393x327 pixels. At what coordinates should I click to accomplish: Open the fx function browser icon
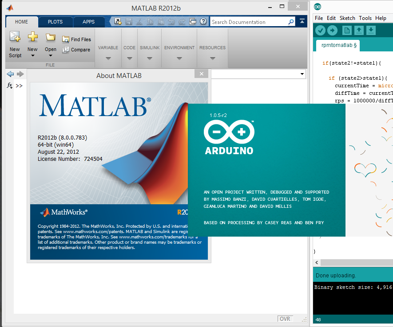(9, 85)
